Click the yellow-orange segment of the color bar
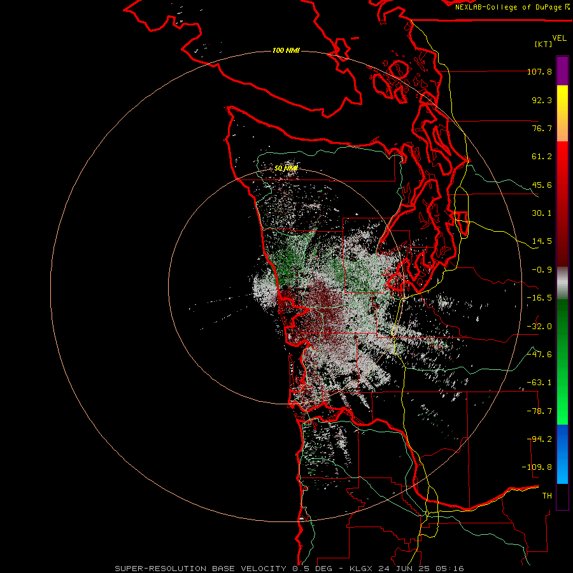Viewport: 573px width, 573px height. click(x=562, y=113)
